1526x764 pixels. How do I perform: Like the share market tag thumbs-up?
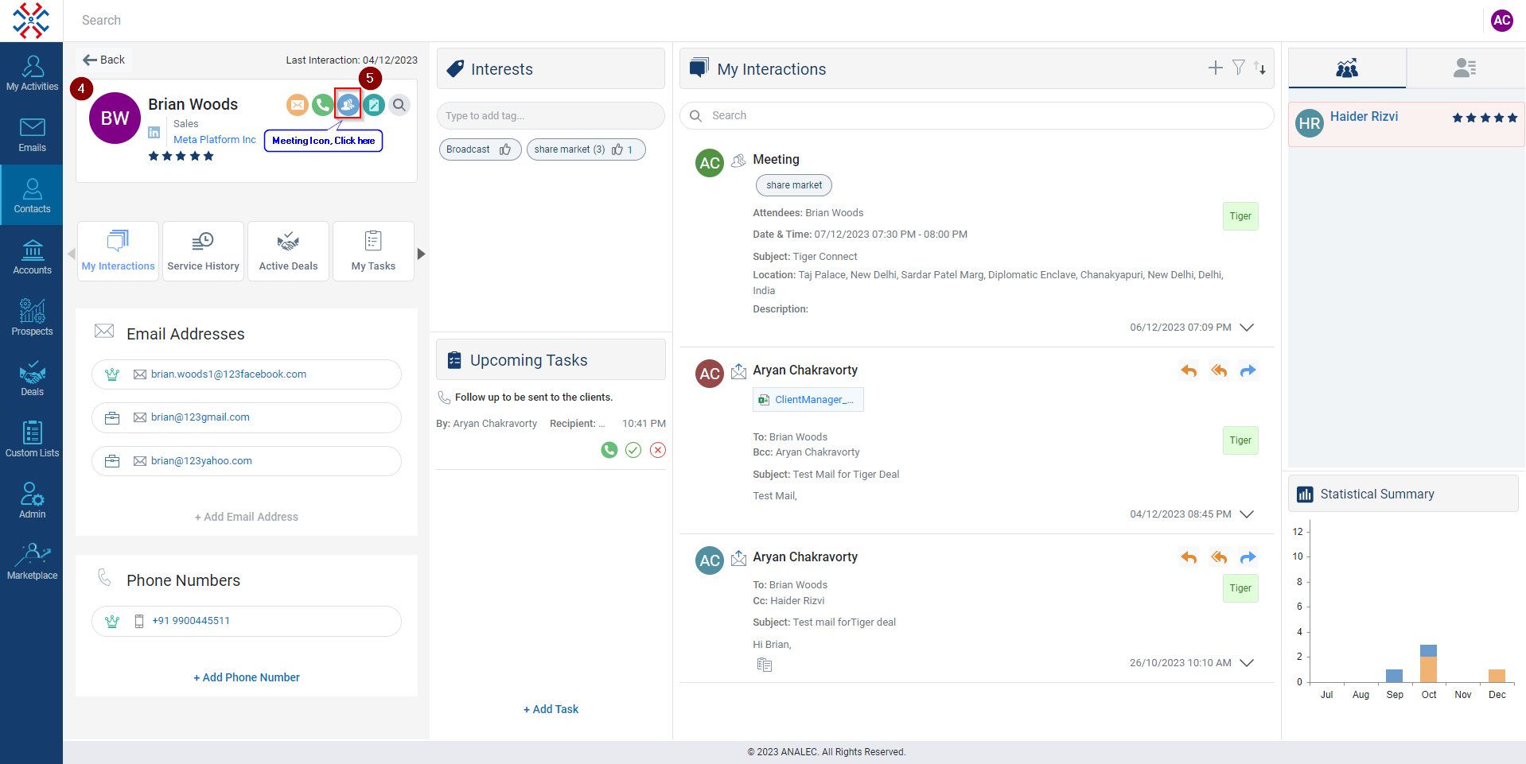(x=617, y=149)
